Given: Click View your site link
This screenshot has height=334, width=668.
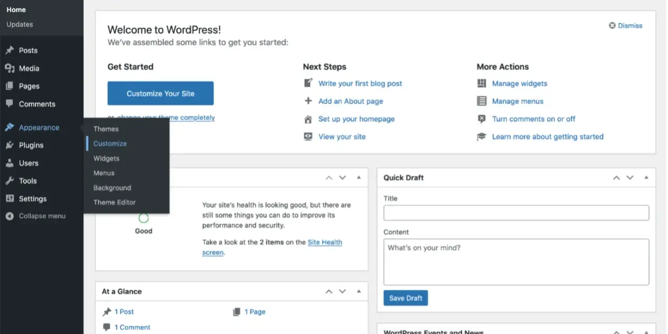Looking at the screenshot, I should pos(342,137).
